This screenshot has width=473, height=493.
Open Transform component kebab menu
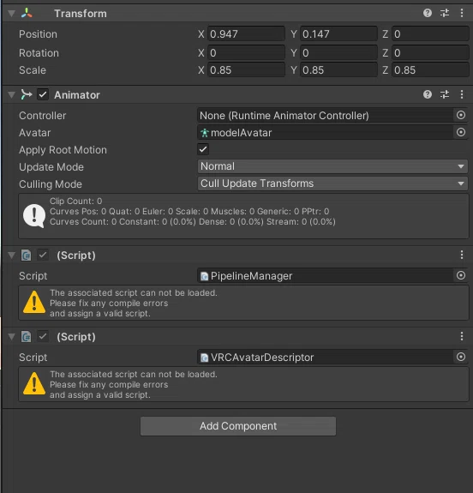click(461, 13)
